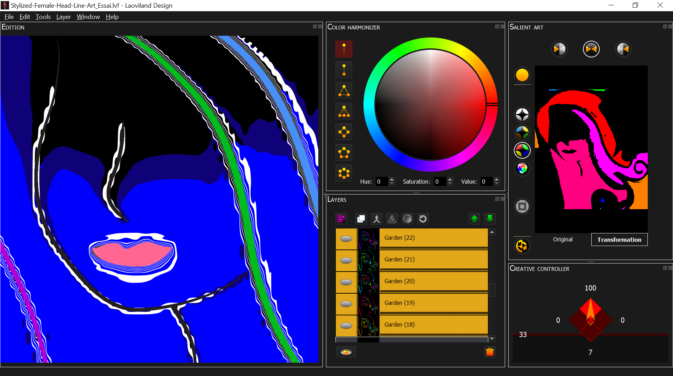The width and height of the screenshot is (673, 376).
Task: Decrease the Hue value with down arrow
Action: tap(392, 184)
